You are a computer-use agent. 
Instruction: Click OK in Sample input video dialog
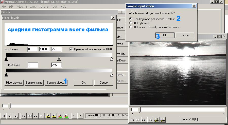(x=164, y=35)
